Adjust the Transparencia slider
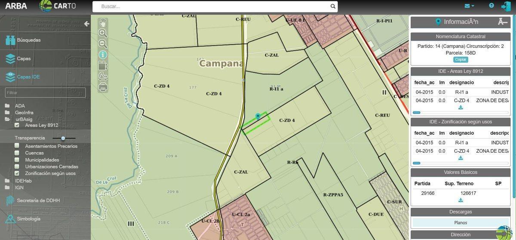The image size is (516, 240). click(x=63, y=138)
